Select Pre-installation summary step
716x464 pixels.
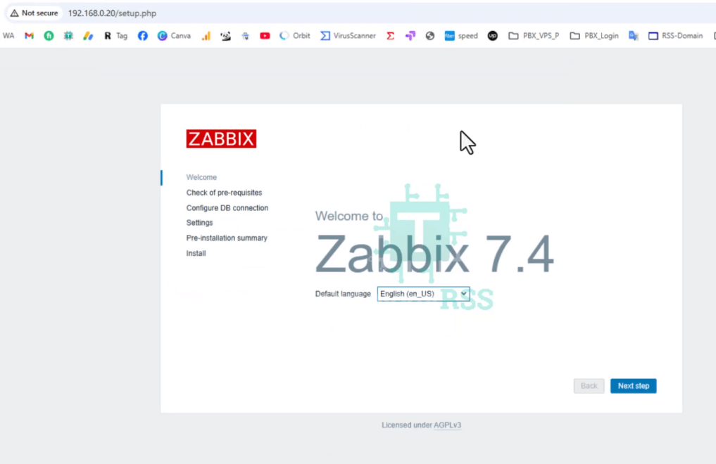227,238
